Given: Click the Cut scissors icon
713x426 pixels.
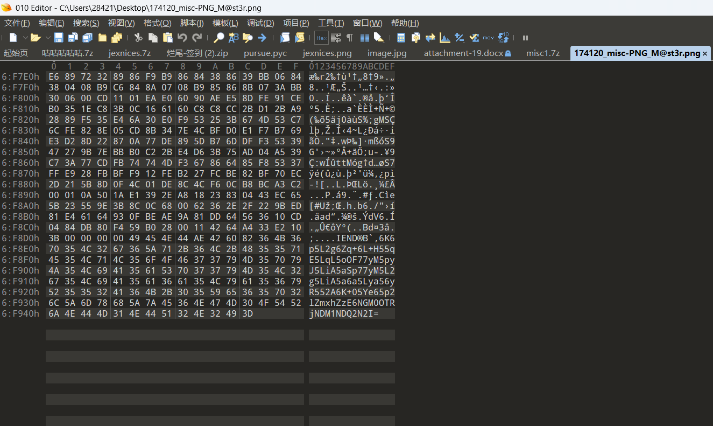Looking at the screenshot, I should [138, 38].
